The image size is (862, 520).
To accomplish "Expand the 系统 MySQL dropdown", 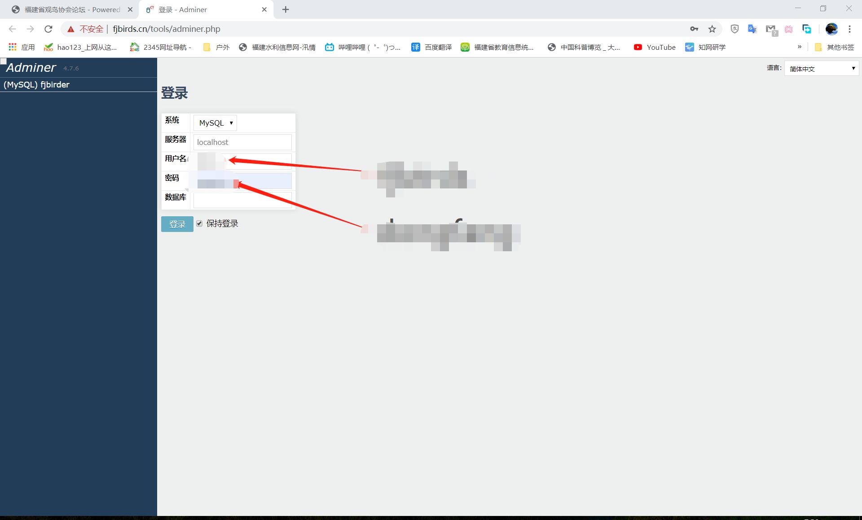I will 215,122.
